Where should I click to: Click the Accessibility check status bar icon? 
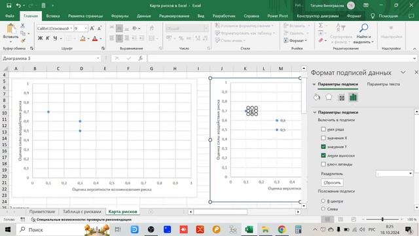(x=33, y=220)
